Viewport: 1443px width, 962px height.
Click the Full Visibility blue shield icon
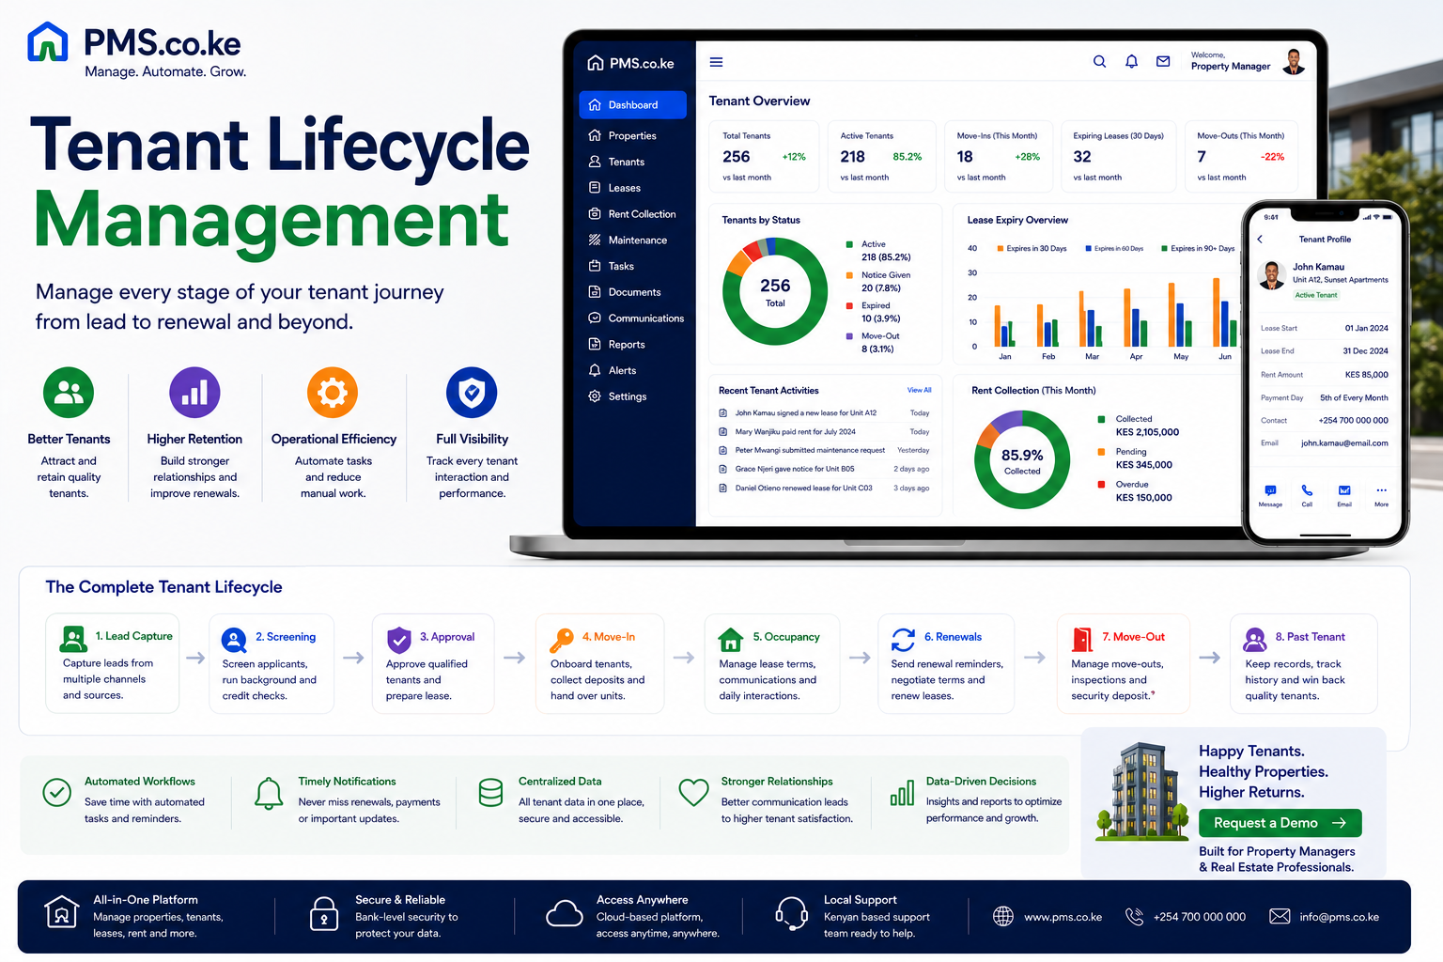(472, 393)
